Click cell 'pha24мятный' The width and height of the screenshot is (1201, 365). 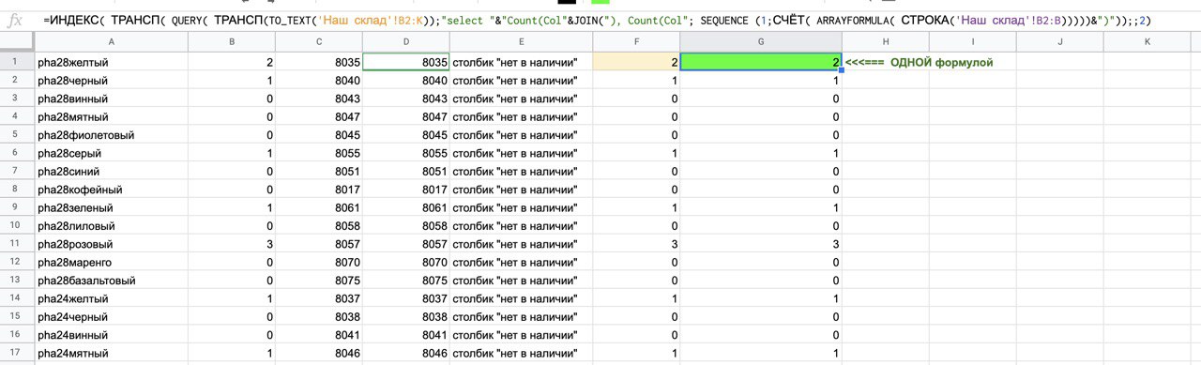point(112,353)
